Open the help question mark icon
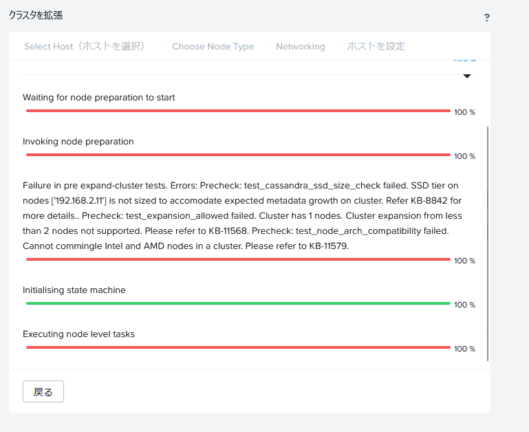 click(486, 18)
